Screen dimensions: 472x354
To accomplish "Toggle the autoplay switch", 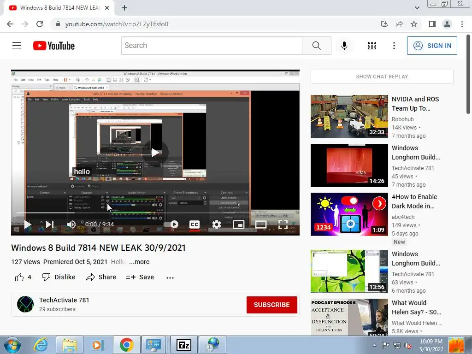I will tap(171, 224).
